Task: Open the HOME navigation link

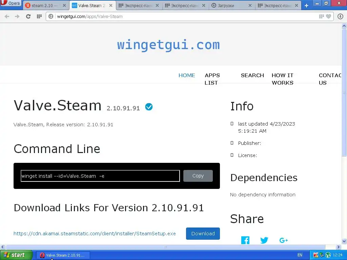Action: [x=187, y=75]
